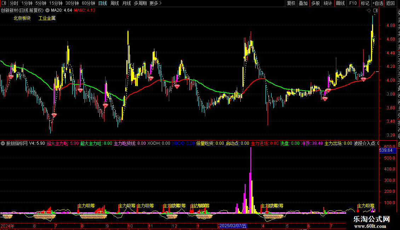Click the 冲顶: 38.40 value
The image size is (400, 230).
click(x=312, y=143)
